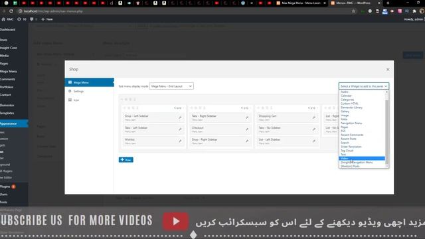This screenshot has width=425, height=239.
Task: Pick Elementor Library from widget list
Action: 351,108
